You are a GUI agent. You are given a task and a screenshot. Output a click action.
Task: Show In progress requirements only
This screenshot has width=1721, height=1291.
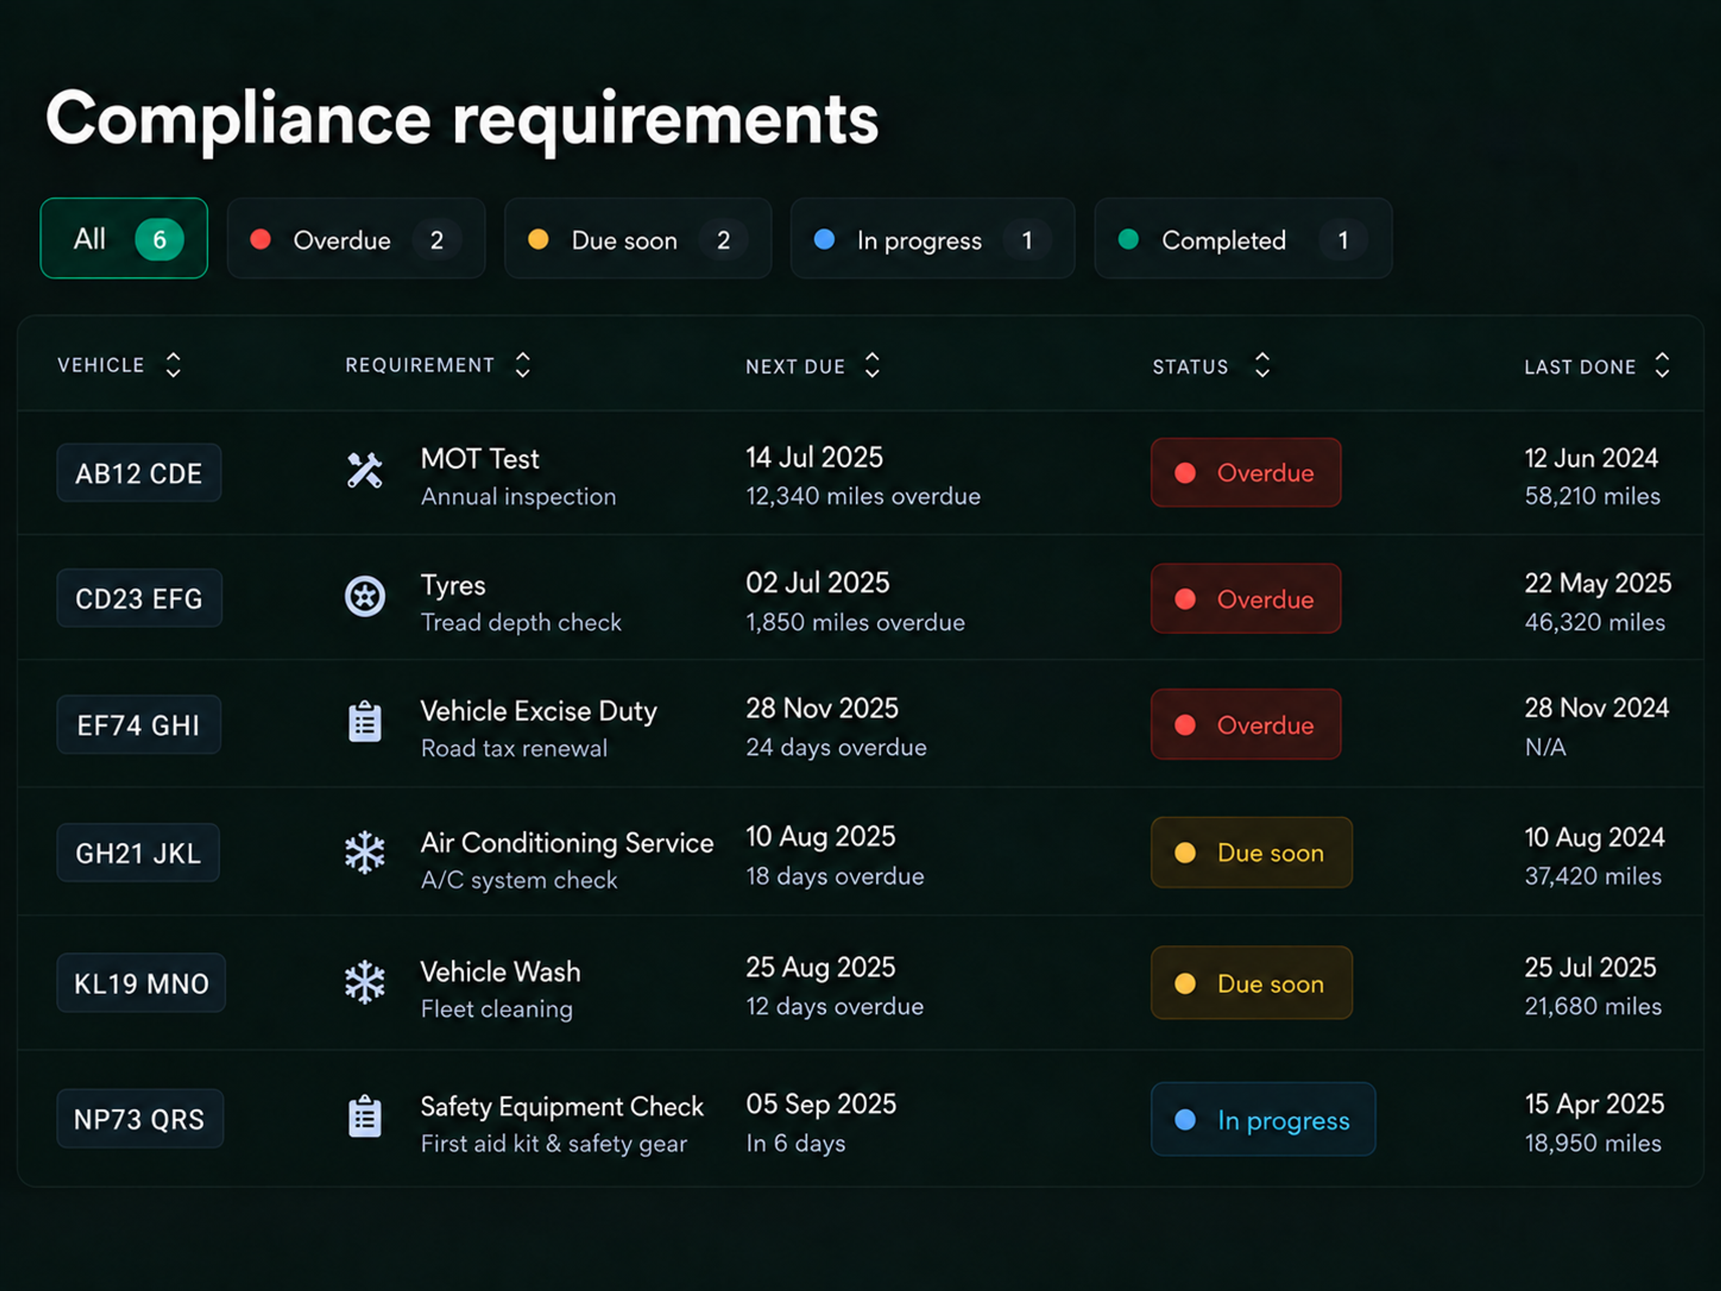pos(933,238)
